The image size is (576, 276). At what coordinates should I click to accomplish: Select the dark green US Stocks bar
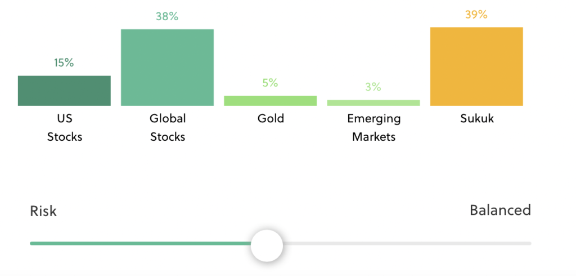coord(64,91)
